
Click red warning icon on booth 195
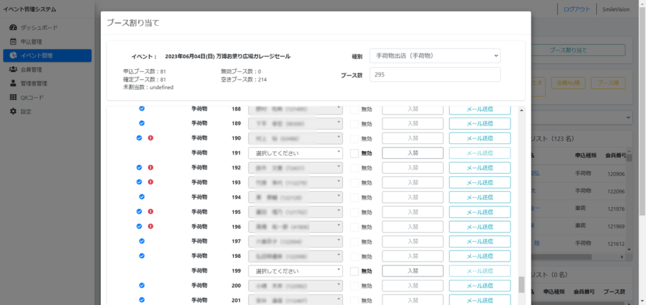pyautogui.click(x=151, y=211)
